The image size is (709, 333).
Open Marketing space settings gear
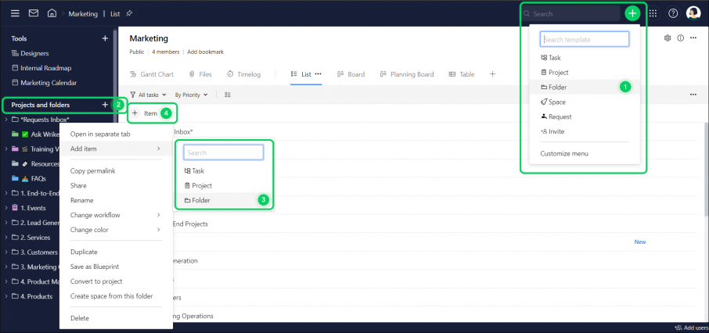(668, 38)
